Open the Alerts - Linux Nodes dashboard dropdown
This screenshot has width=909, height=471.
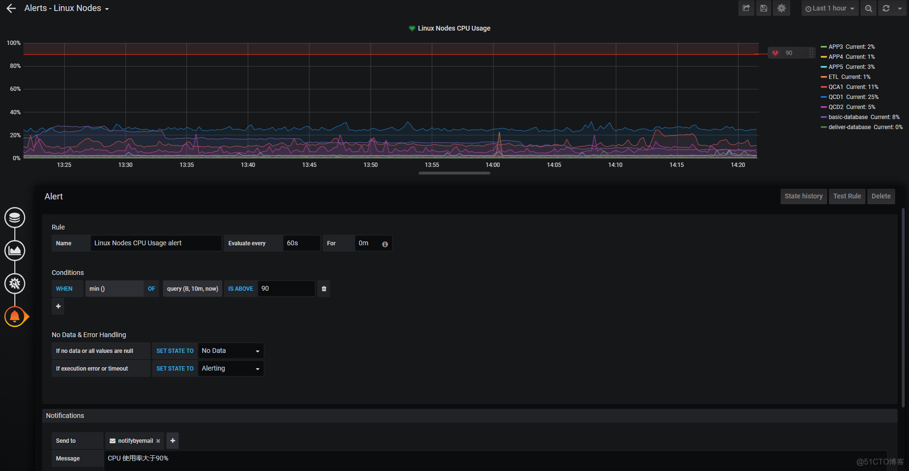click(67, 9)
